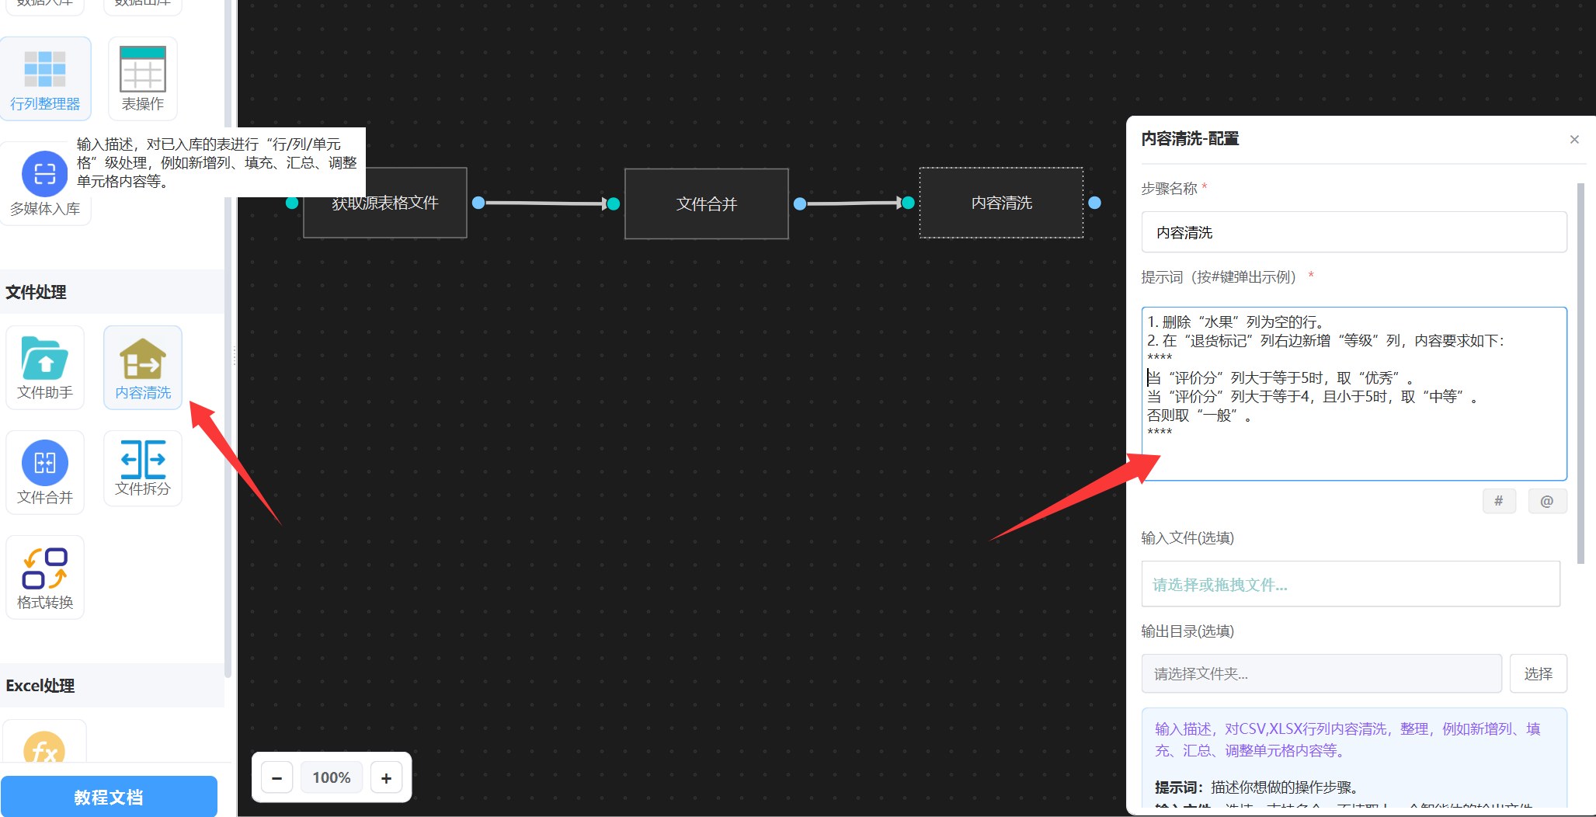Click the 步骤名称 input field
Screen dimensions: 1596x817
1353,232
